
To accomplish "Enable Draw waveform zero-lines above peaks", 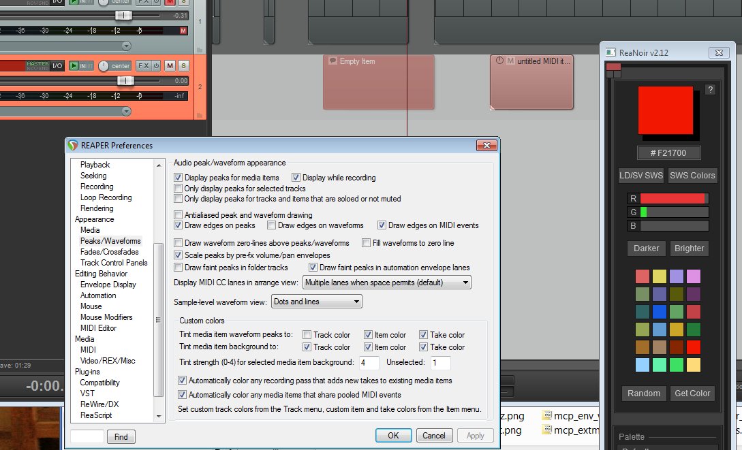I will point(178,243).
